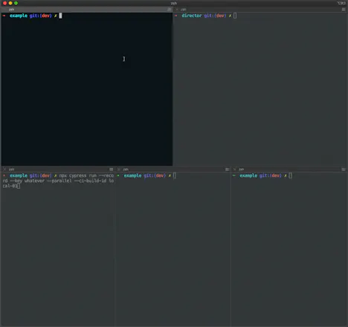Click the zsh title of the top-left pane
This screenshot has width=348, height=327.
click(x=11, y=10)
